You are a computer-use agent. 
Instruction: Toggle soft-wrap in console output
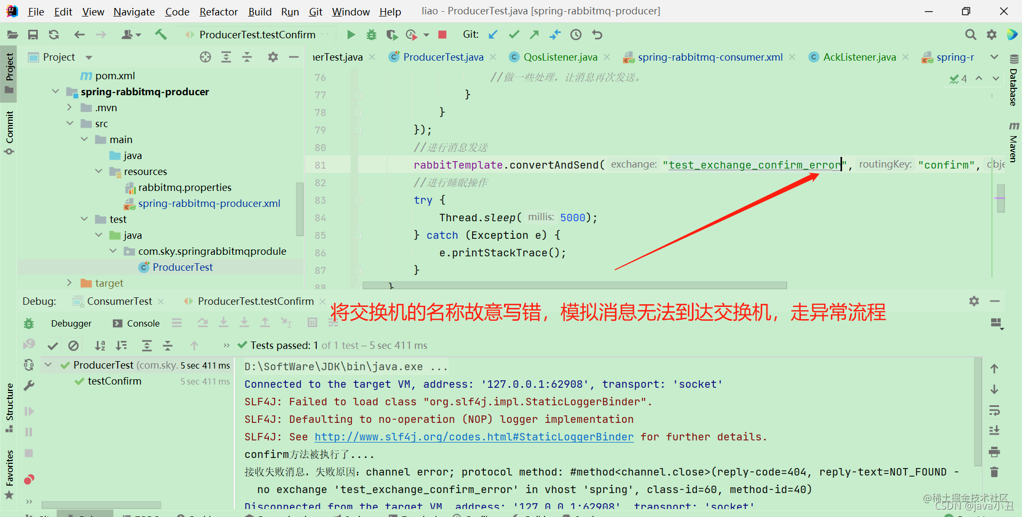tap(994, 411)
